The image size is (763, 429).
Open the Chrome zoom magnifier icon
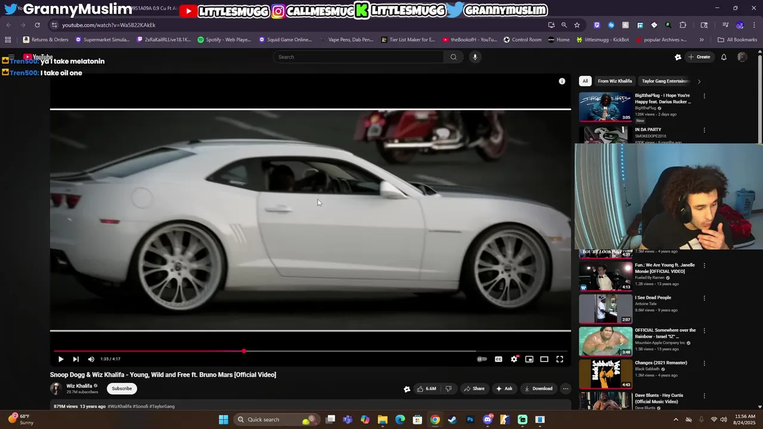tap(564, 25)
